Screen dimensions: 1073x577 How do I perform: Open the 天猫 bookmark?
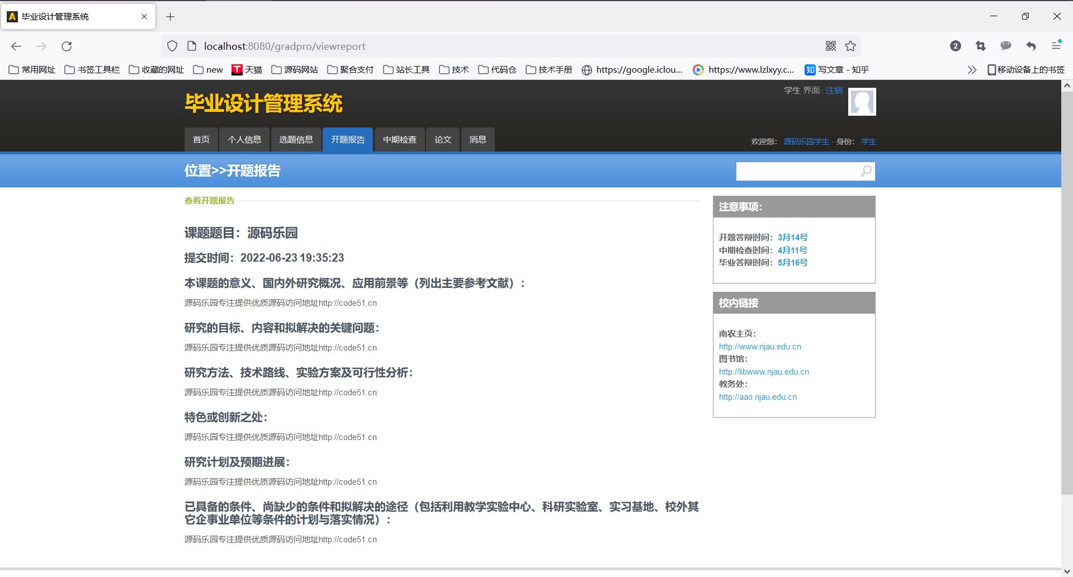click(247, 70)
